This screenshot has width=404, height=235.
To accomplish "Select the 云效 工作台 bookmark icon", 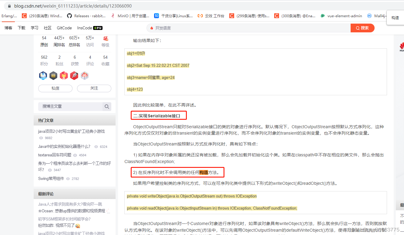I will 200,16.
